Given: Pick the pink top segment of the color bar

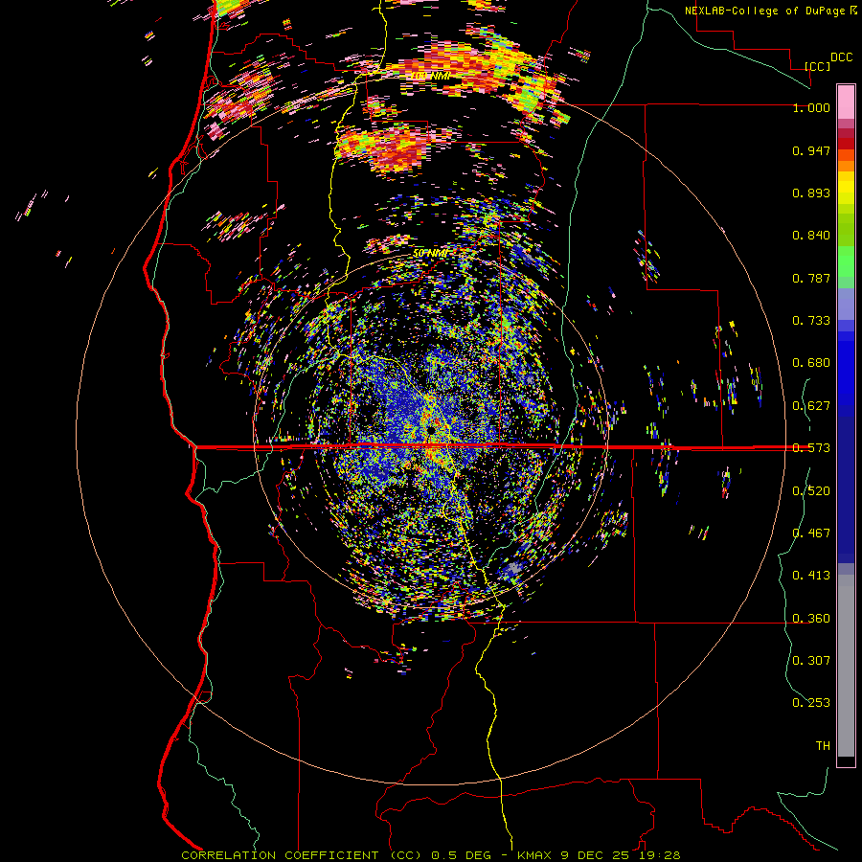Looking at the screenshot, I should pyautogui.click(x=846, y=102).
